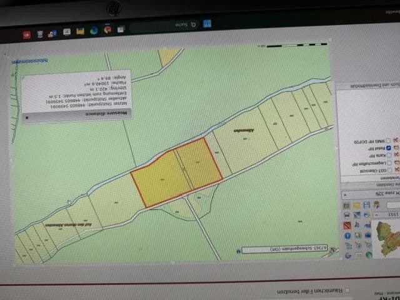
Task: Click the blue info circle icon
Action: pos(347,236)
